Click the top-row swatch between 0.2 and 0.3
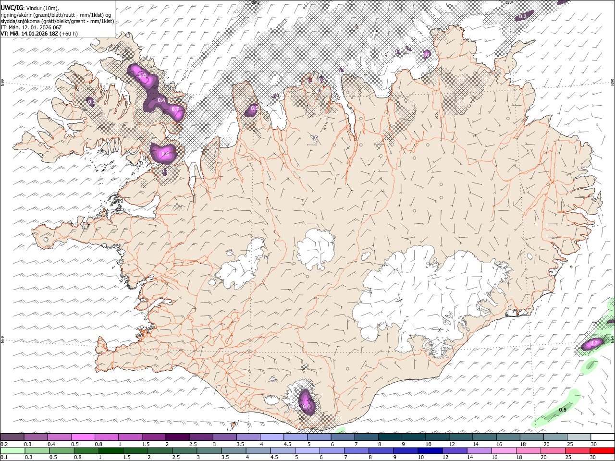Image resolution: width=615 pixels, height=461 pixels. click(x=12, y=437)
